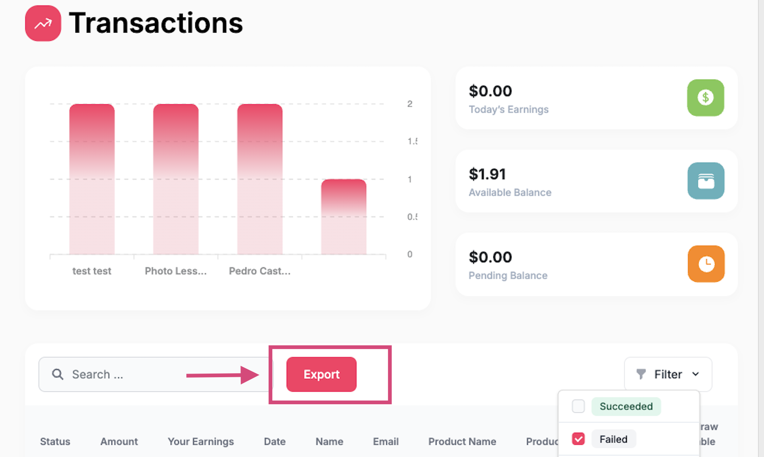Click the orange clock pending icon
The height and width of the screenshot is (457, 764).
(x=706, y=264)
